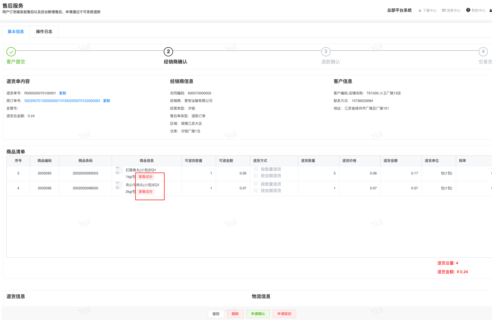Switch to the 操作日志 tab
492x320 pixels.
pyautogui.click(x=44, y=32)
